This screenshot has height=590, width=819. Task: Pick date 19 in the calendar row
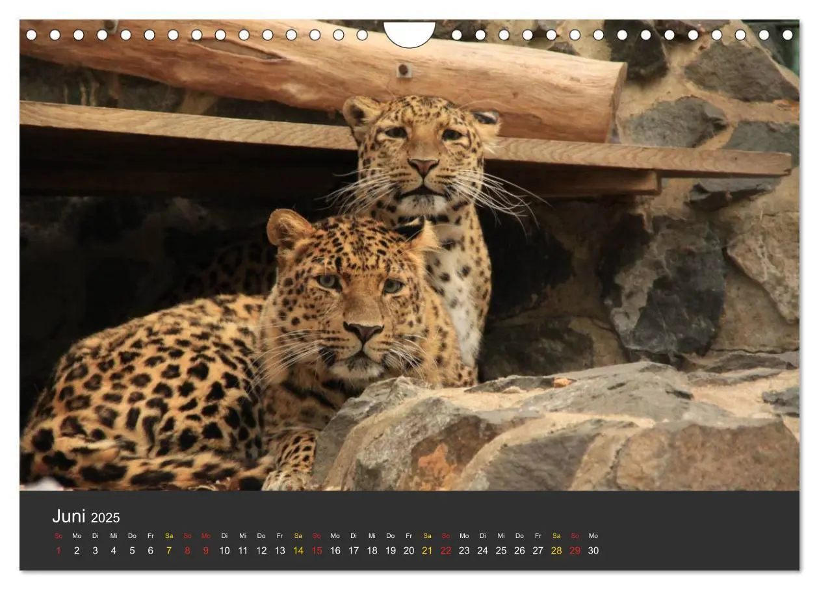click(x=390, y=550)
